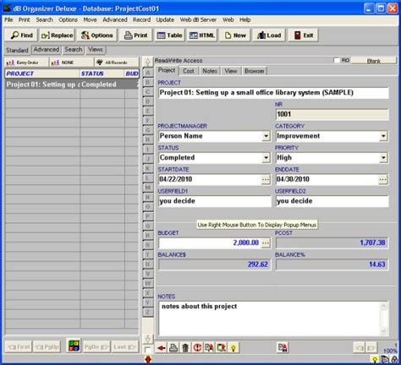Create a New record

point(235,35)
